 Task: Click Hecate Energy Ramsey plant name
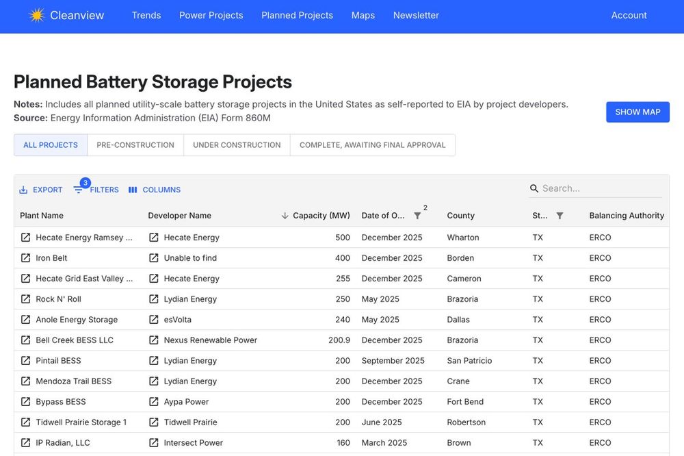coord(84,237)
